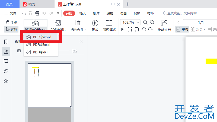Switch to the 批注 tab

click(x=96, y=13)
